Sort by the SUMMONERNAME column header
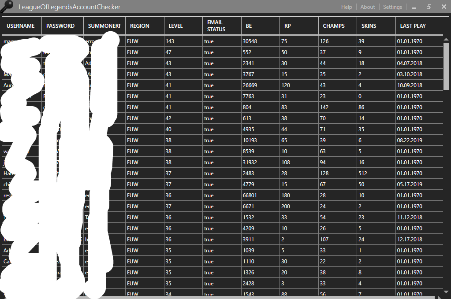This screenshot has width=451, height=299. click(104, 26)
